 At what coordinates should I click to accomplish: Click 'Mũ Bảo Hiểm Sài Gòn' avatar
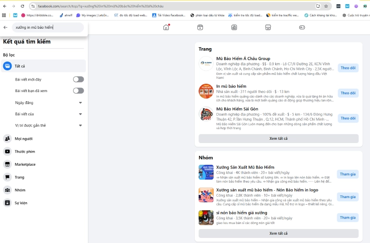tap(206, 114)
